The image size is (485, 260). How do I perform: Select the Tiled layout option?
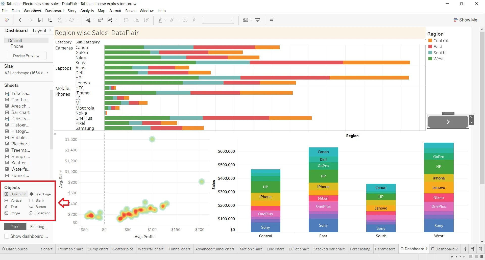pyautogui.click(x=15, y=226)
